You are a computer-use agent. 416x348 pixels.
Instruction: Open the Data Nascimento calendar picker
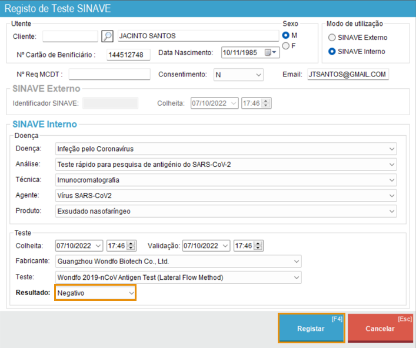tap(271, 53)
